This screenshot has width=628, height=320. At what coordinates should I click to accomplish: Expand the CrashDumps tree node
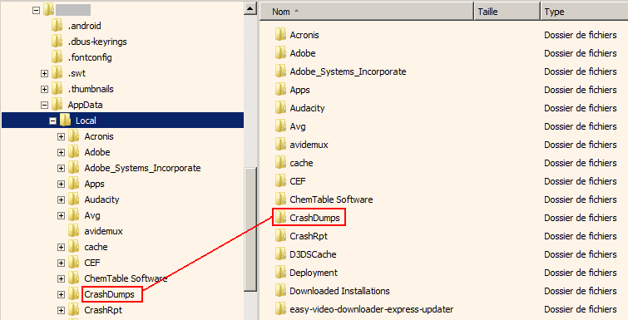tap(61, 295)
